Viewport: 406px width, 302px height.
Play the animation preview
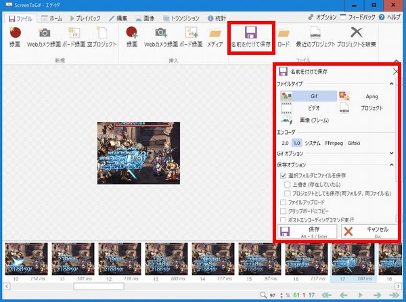coord(360,295)
